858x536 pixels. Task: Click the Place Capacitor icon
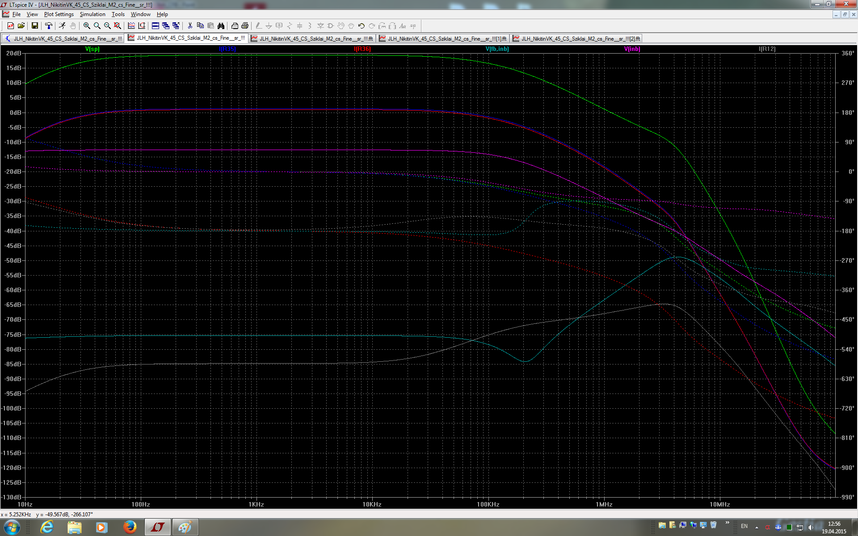[300, 26]
